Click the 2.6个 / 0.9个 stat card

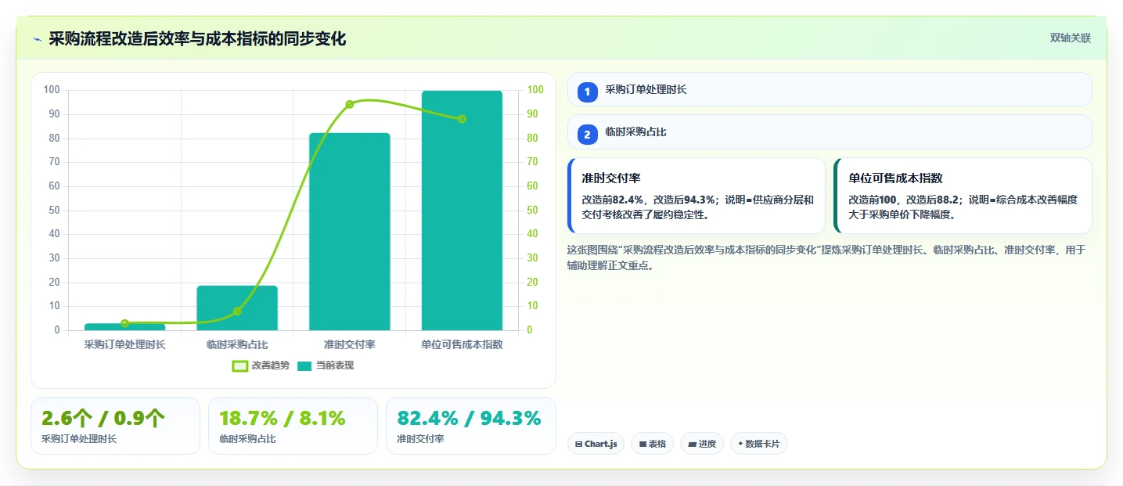(x=115, y=426)
